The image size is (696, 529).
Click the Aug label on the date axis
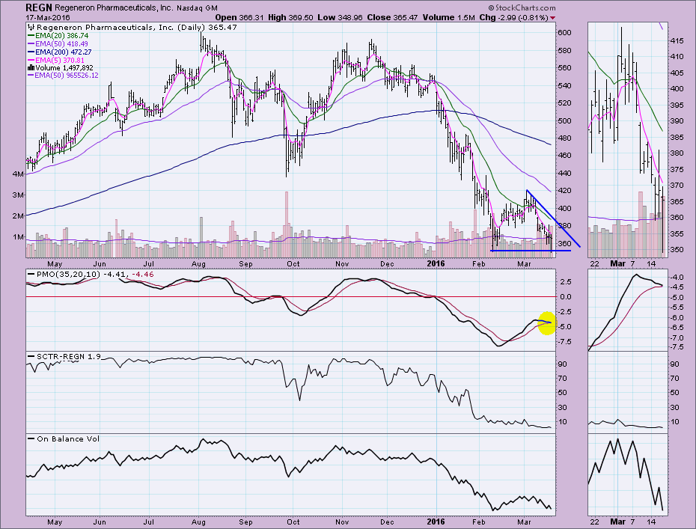[200, 264]
